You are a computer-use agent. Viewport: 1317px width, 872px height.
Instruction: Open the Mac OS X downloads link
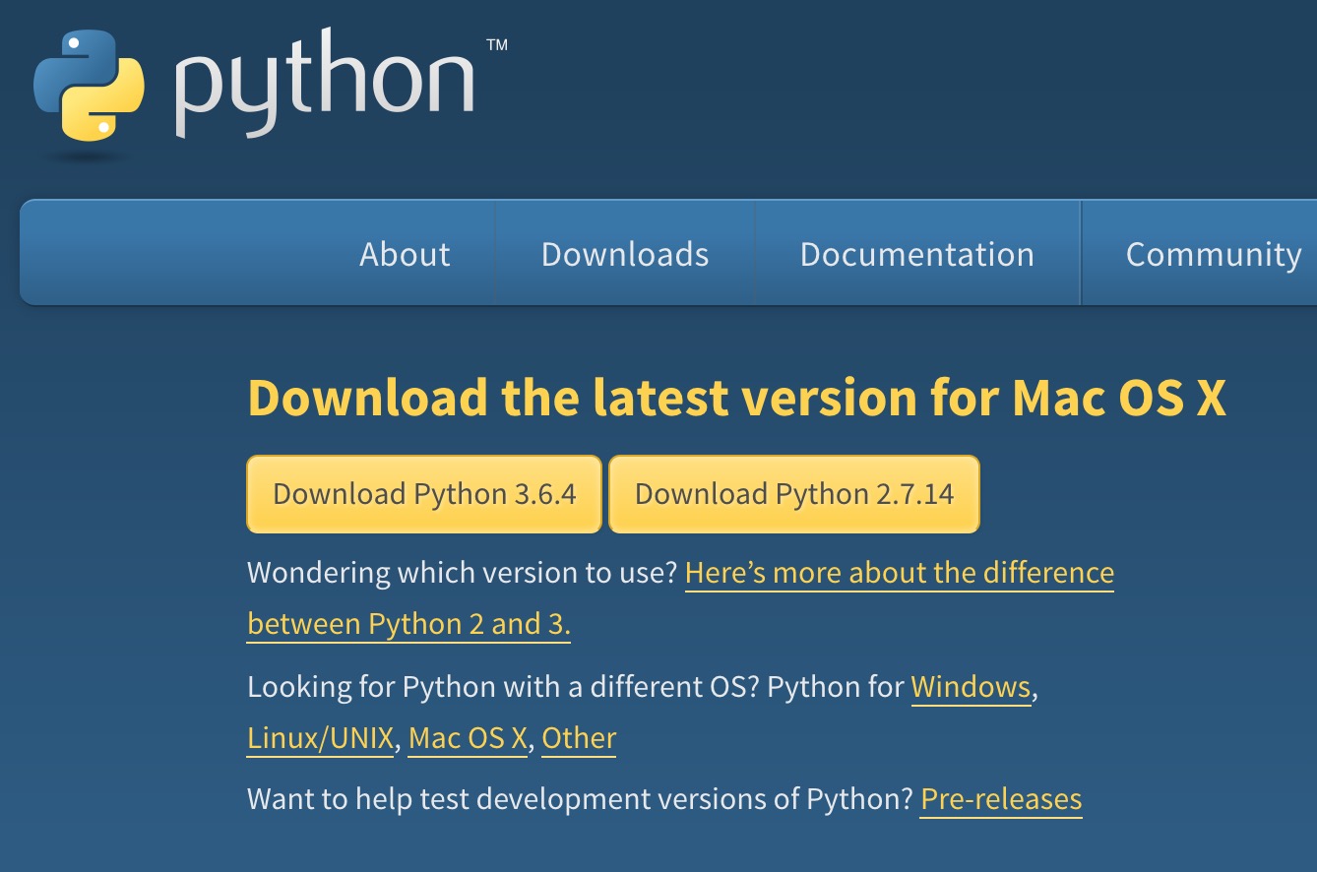[x=466, y=737]
